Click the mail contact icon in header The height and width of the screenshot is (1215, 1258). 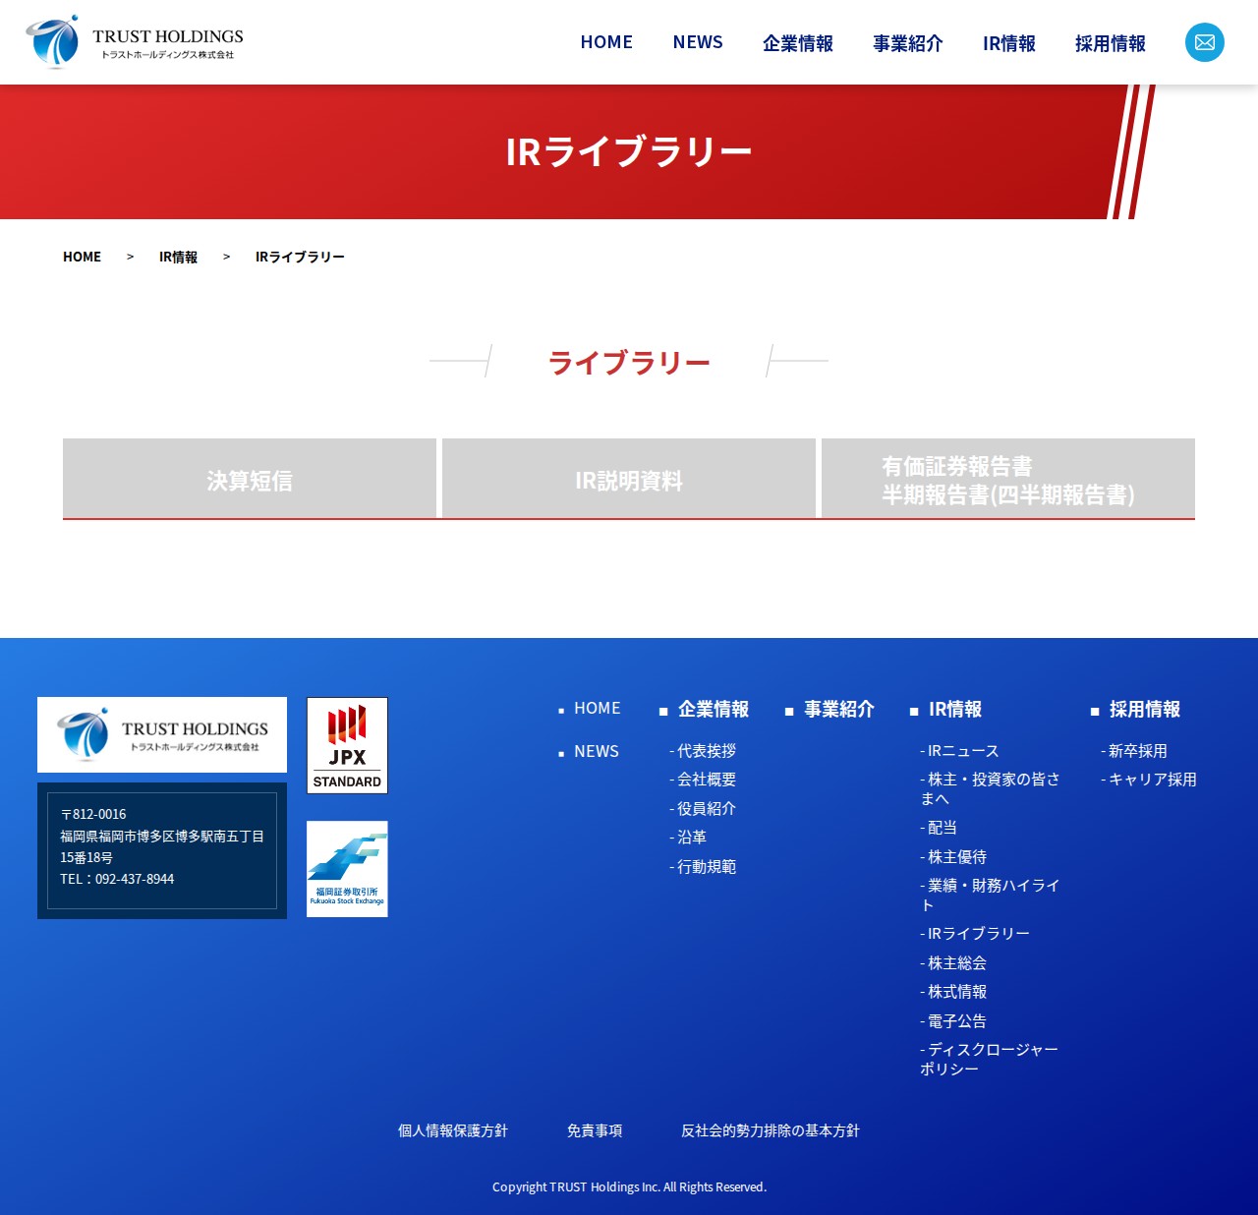coord(1204,42)
